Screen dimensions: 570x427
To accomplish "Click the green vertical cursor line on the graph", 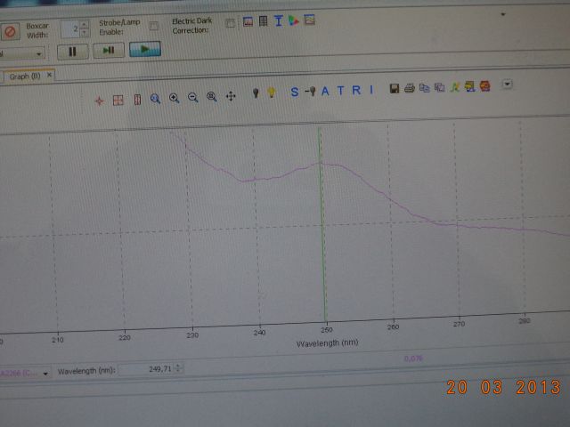I will 322,225.
